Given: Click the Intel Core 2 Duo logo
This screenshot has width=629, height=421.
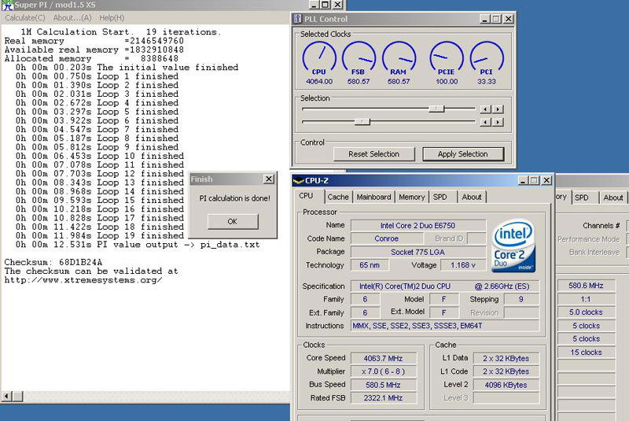Looking at the screenshot, I should [x=513, y=245].
